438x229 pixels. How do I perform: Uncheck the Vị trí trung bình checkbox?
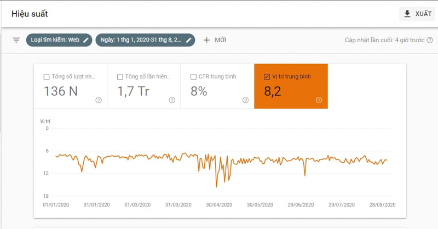point(267,77)
